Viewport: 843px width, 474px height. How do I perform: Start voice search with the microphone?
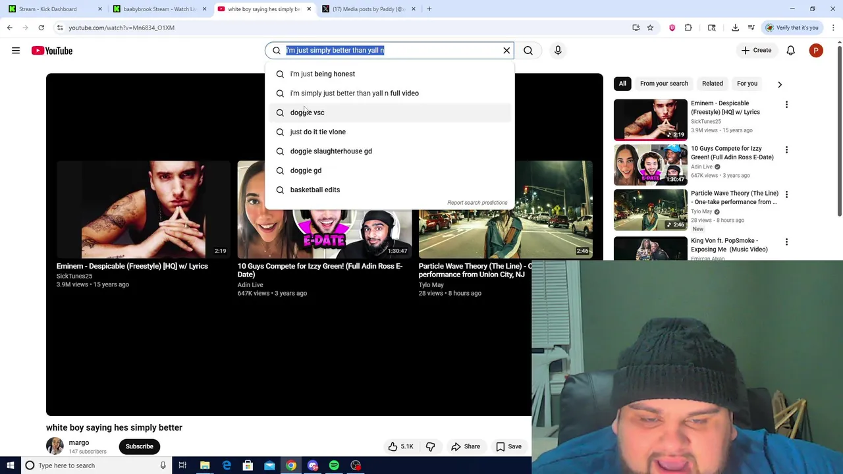click(x=558, y=50)
